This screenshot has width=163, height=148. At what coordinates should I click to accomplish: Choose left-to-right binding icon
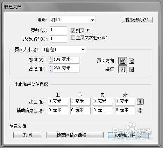122,69
